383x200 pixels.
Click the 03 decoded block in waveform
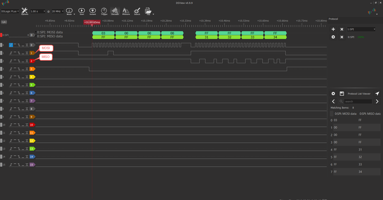(x=104, y=33)
